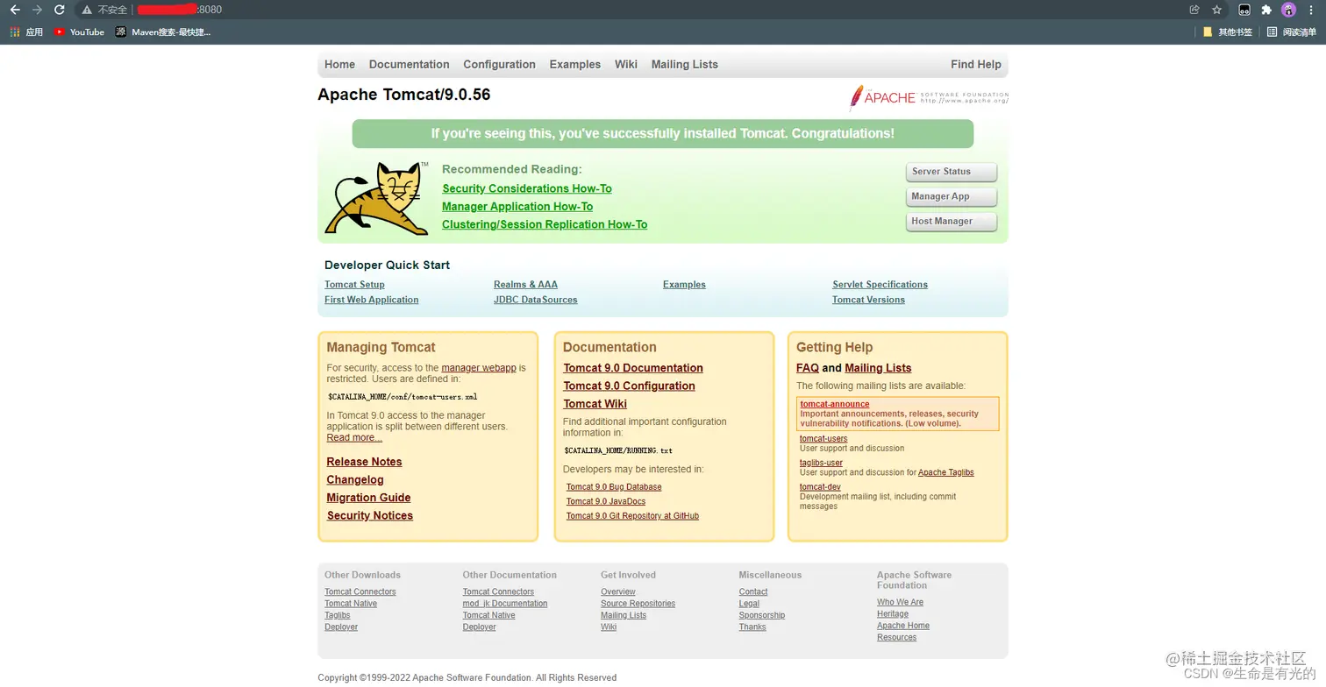Open Release Notes link
Screen dimensions: 1326x687
364,462
